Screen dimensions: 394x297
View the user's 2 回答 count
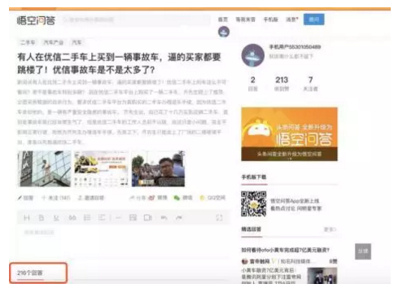(x=253, y=84)
